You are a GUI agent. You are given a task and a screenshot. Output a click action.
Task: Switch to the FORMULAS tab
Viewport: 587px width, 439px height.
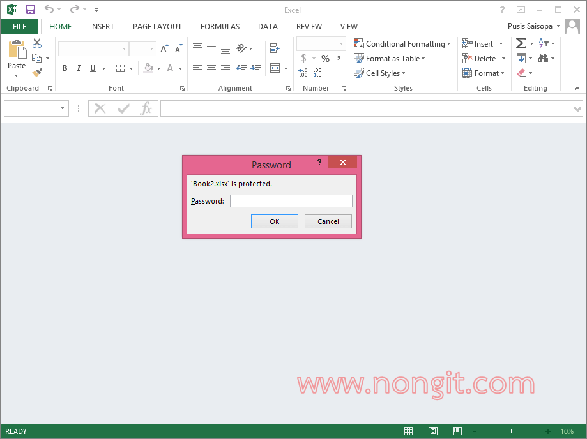click(x=220, y=27)
